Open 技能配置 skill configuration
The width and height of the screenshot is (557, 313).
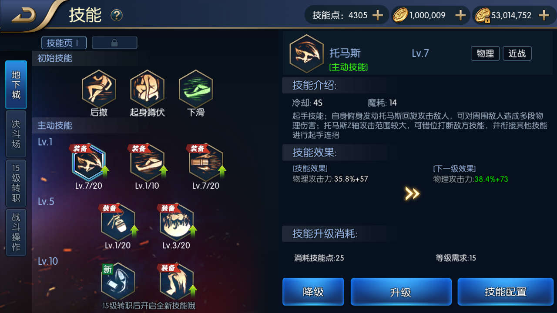(x=505, y=292)
